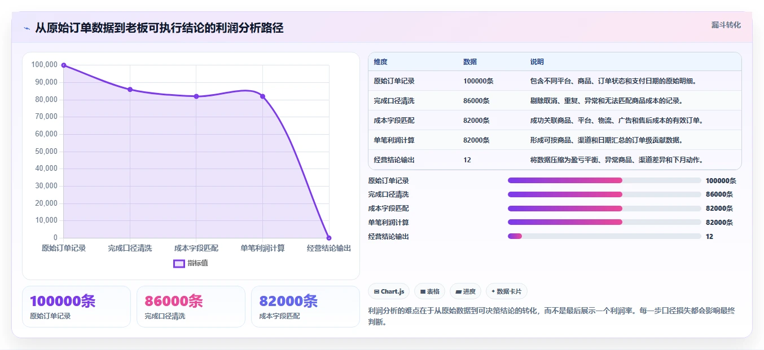Click the 100000条 value in the table

click(478, 81)
